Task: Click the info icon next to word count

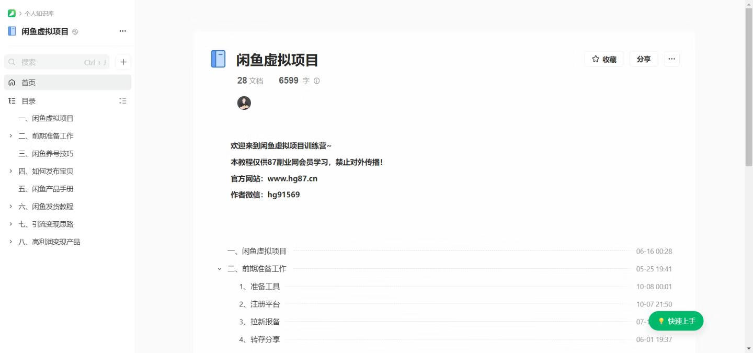Action: [x=316, y=81]
